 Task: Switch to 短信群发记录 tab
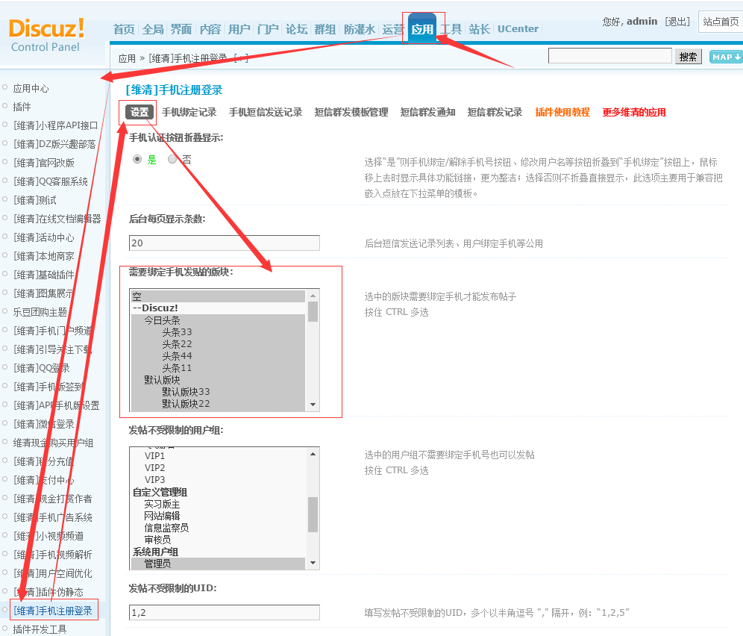point(495,112)
